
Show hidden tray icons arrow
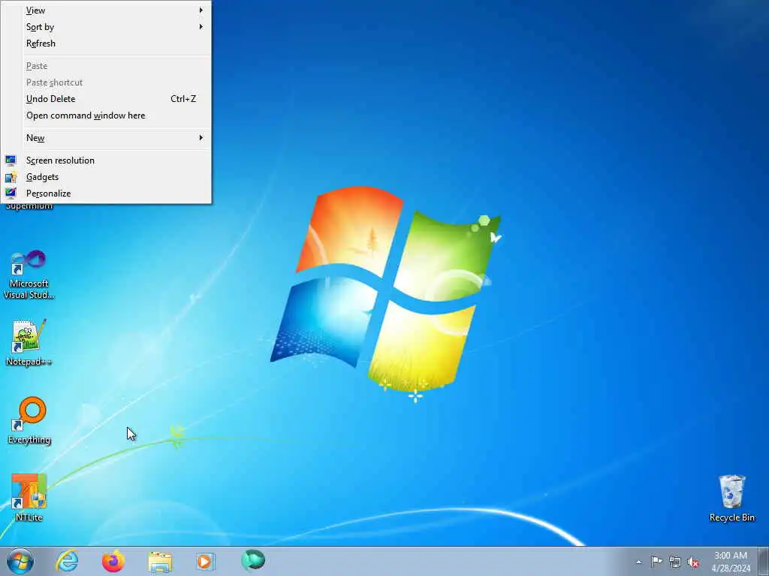pos(638,562)
